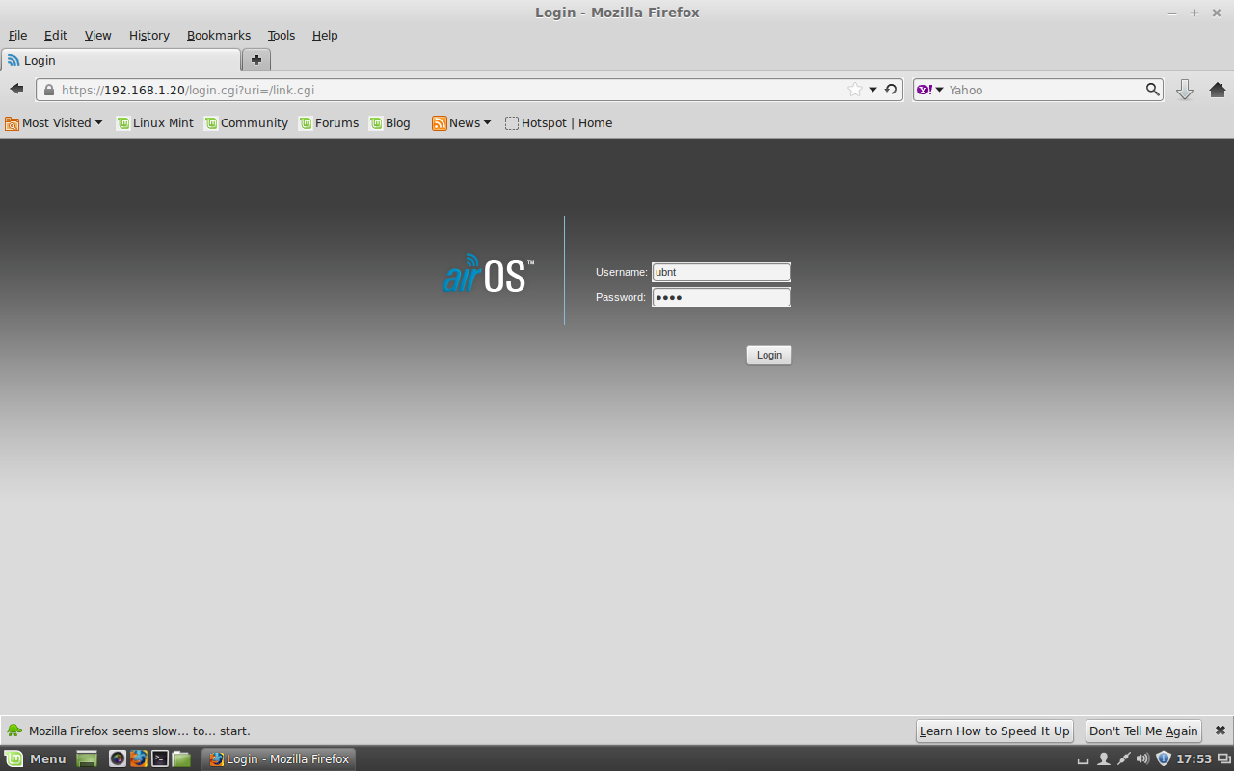1234x771 pixels.
Task: Open the Downloads arrow icon
Action: click(x=1185, y=90)
